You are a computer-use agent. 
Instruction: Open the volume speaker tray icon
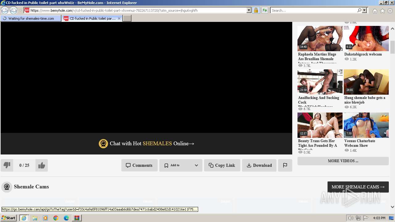[351, 218]
